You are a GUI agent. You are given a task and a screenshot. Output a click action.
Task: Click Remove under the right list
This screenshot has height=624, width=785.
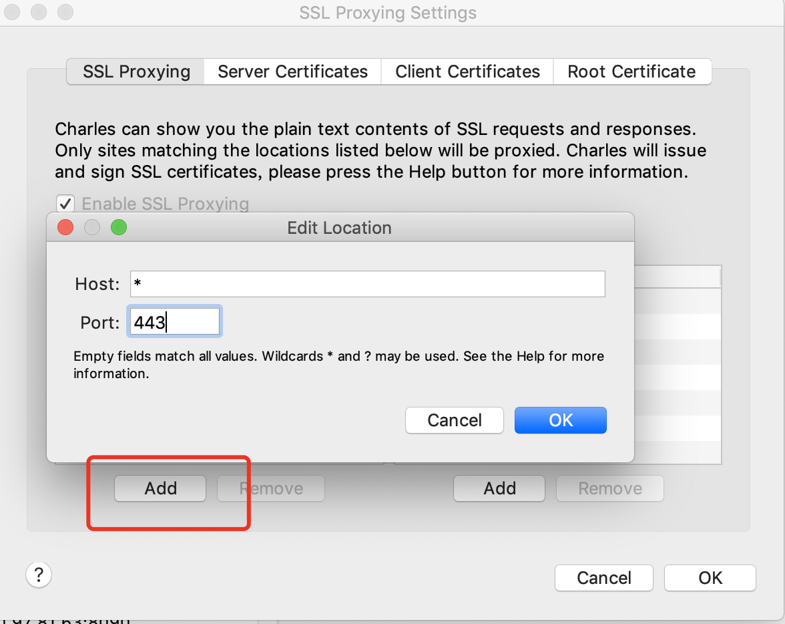click(610, 488)
